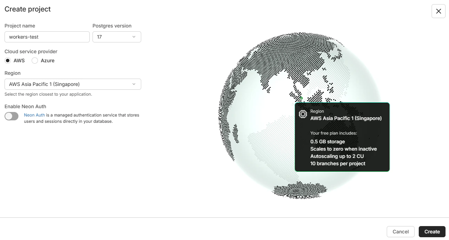
Task: Click "Your free plan includes:" text
Action: tap(334, 133)
